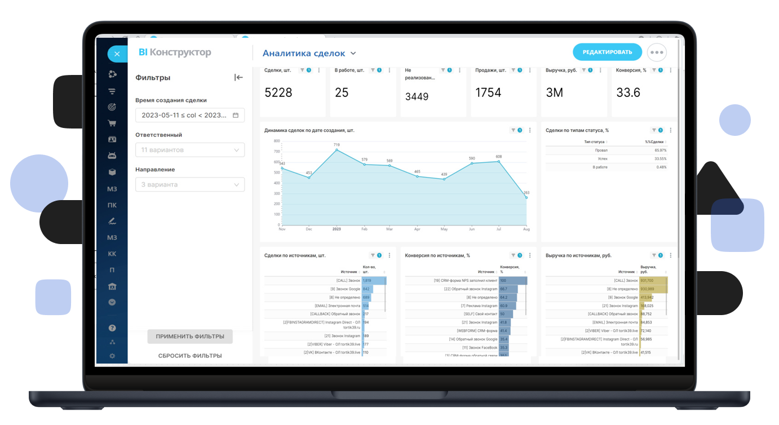The image size is (779, 425).
Task: Click [19] CRM-форма NPS заполнил клиент row
Action: pos(466,280)
